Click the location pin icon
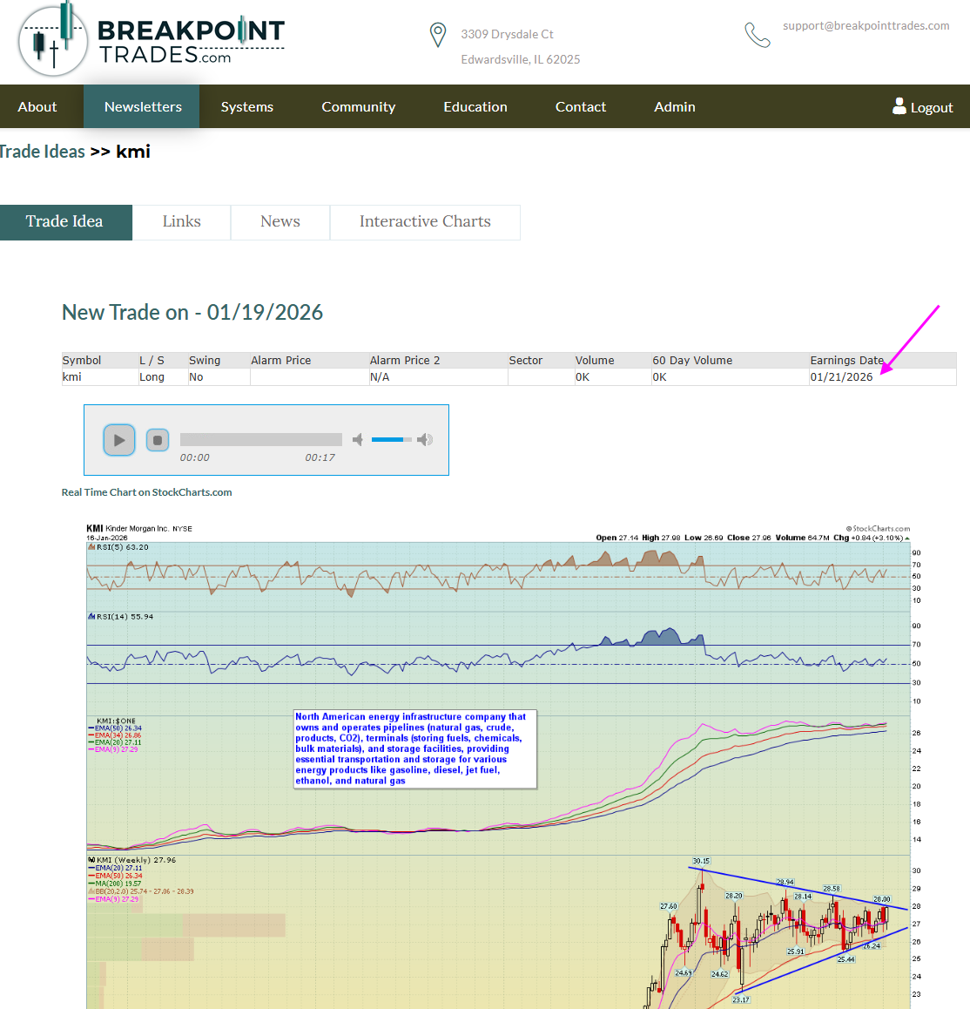The width and height of the screenshot is (970, 1009). [438, 35]
